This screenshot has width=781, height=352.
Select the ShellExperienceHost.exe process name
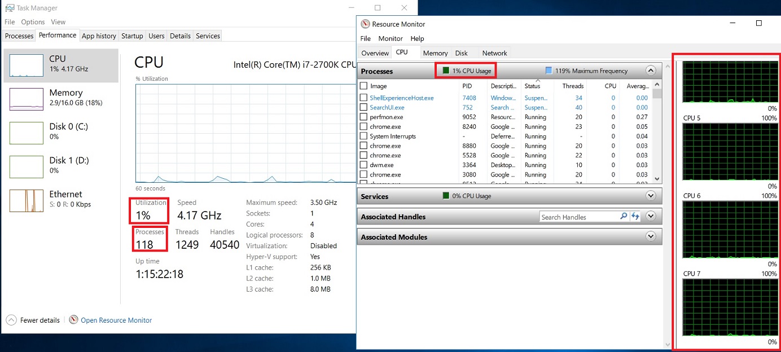[x=402, y=98]
